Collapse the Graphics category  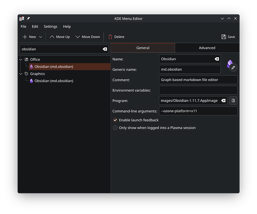[x=21, y=74]
